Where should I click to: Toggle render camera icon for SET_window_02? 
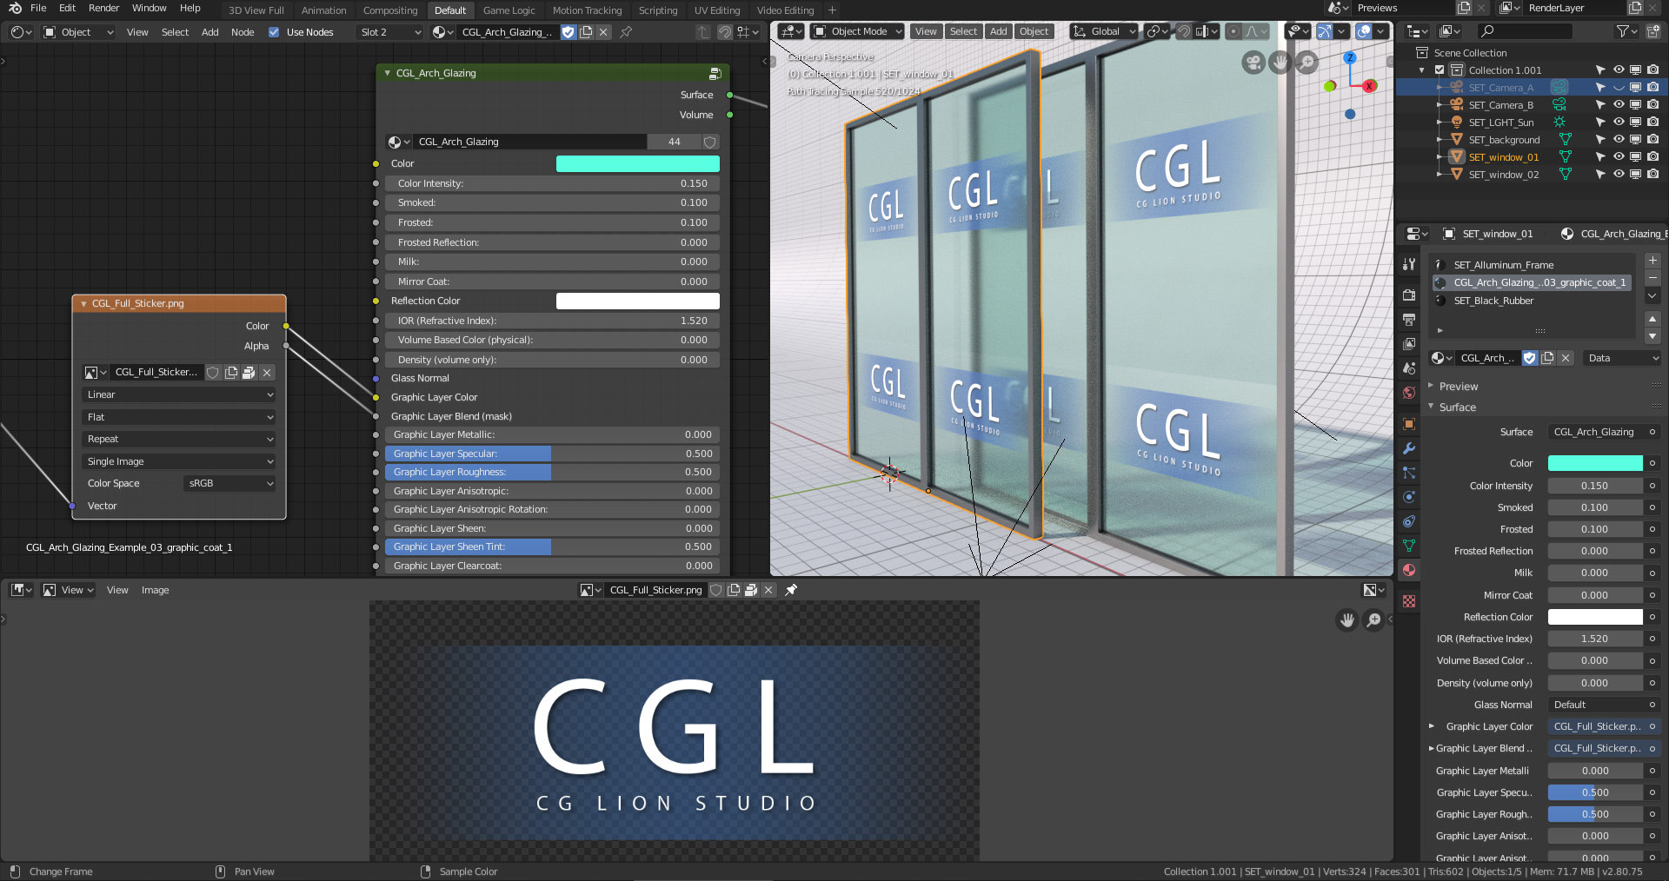click(1652, 174)
